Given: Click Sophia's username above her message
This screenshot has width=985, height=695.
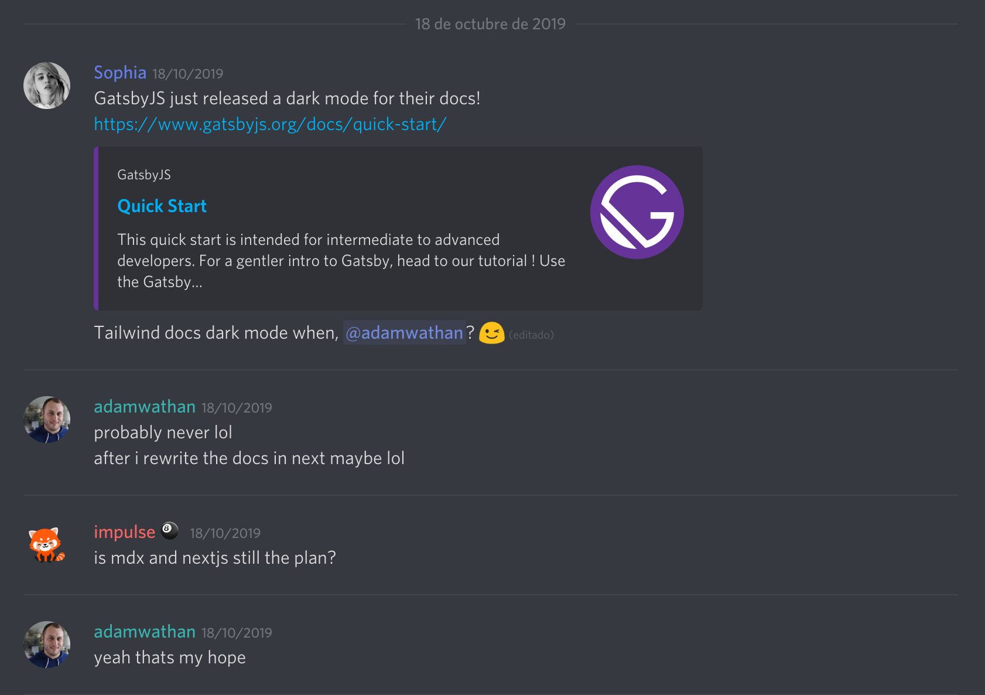Looking at the screenshot, I should pyautogui.click(x=119, y=73).
